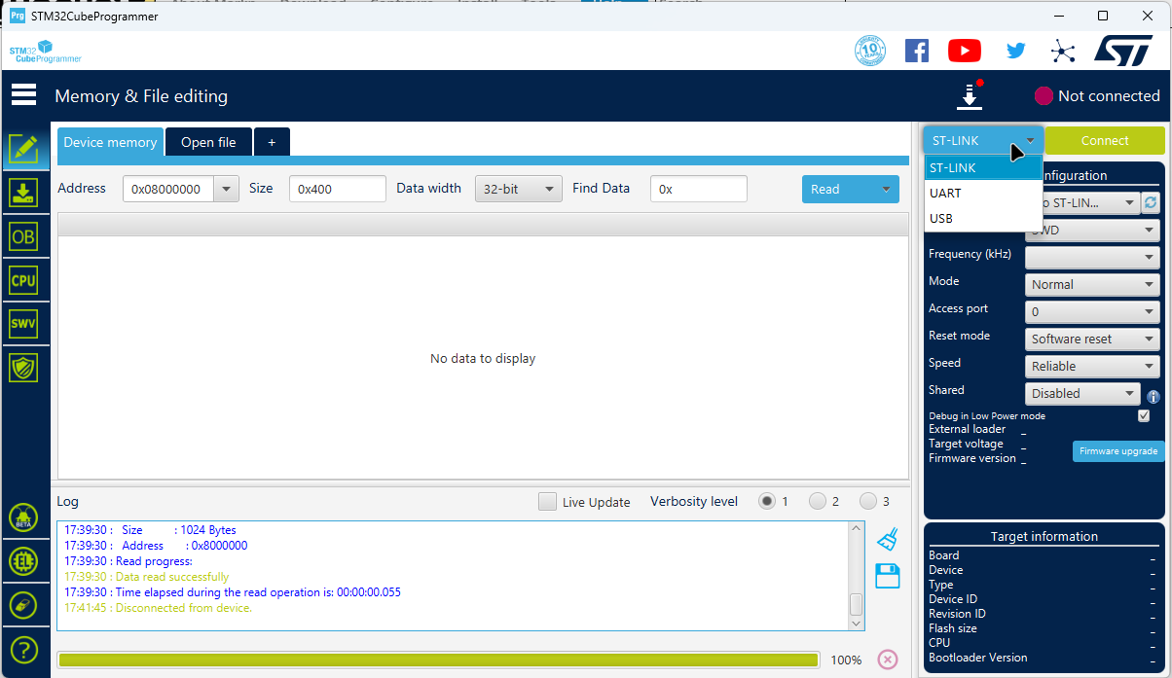The image size is (1172, 678).
Task: Click the hamburger menu icon
Action: (23, 95)
